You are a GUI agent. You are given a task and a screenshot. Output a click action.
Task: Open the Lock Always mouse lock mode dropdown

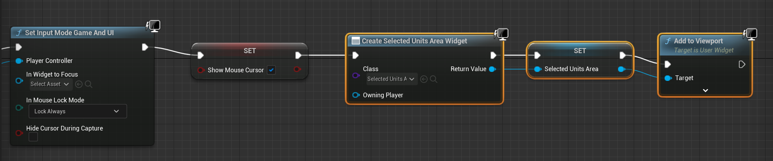coord(77,111)
